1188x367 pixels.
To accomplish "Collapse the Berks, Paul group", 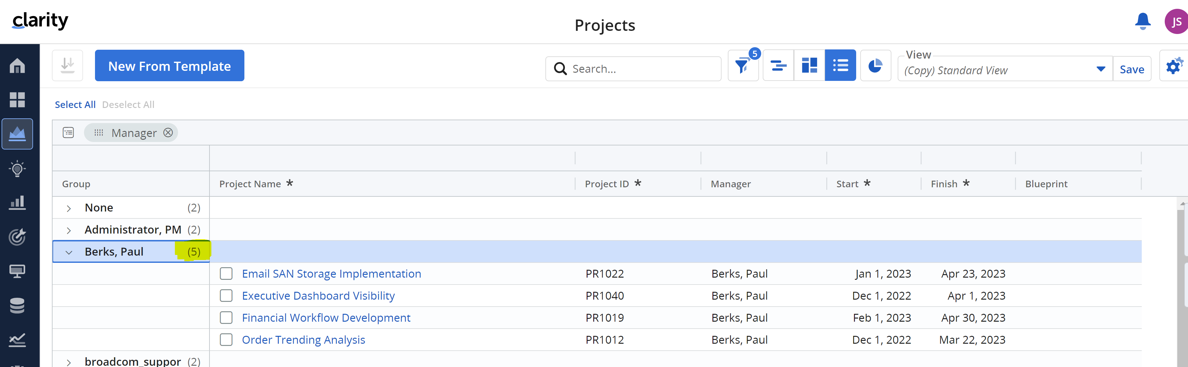I will click(69, 252).
